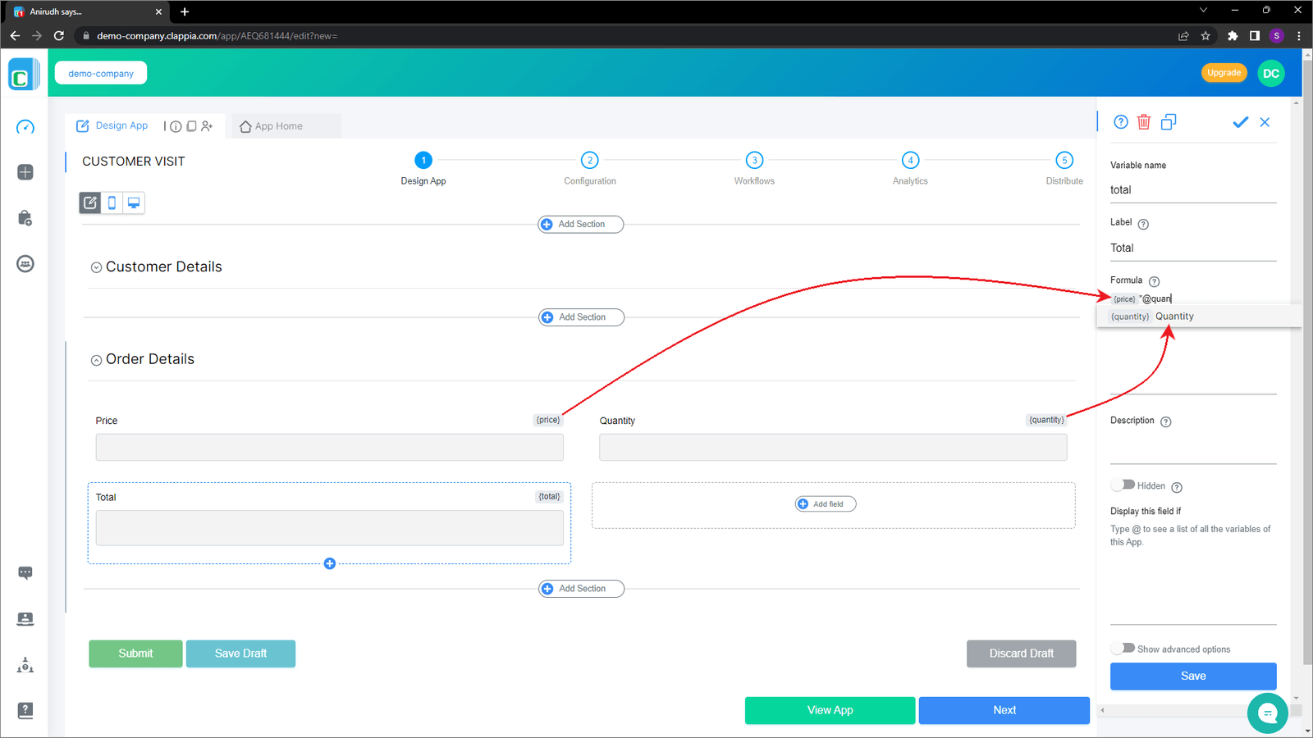Go to the Workflows step
Image resolution: width=1313 pixels, height=738 pixels.
tap(753, 161)
